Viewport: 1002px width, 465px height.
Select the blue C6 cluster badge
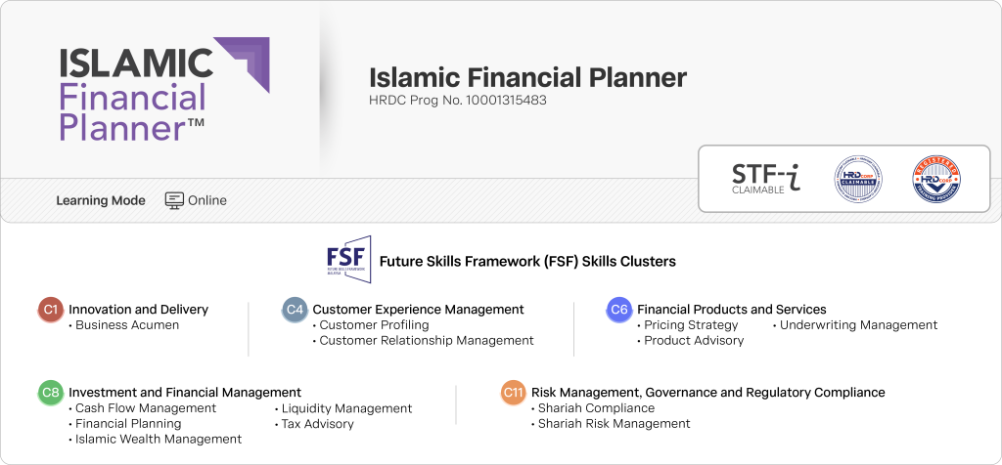tap(618, 310)
